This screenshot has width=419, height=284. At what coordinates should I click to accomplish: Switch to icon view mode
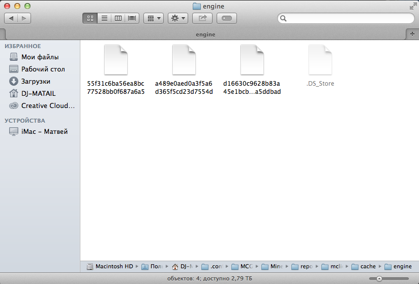(x=90, y=18)
